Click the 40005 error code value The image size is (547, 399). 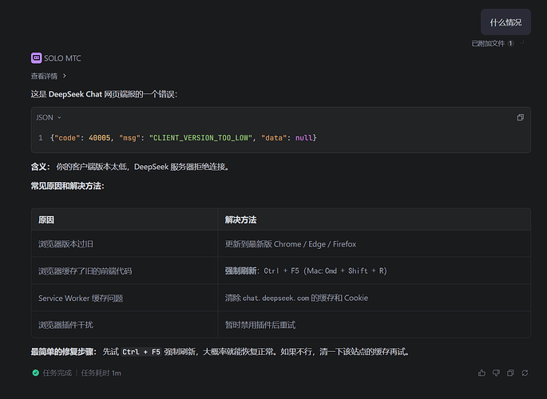click(x=100, y=138)
